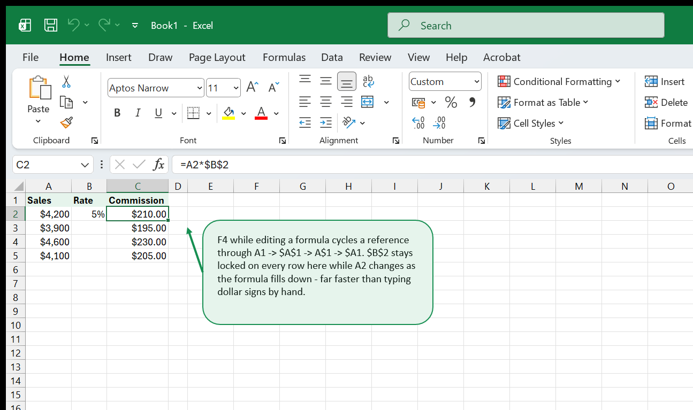Click Increase Decimal icon
693x410 pixels.
coord(418,123)
